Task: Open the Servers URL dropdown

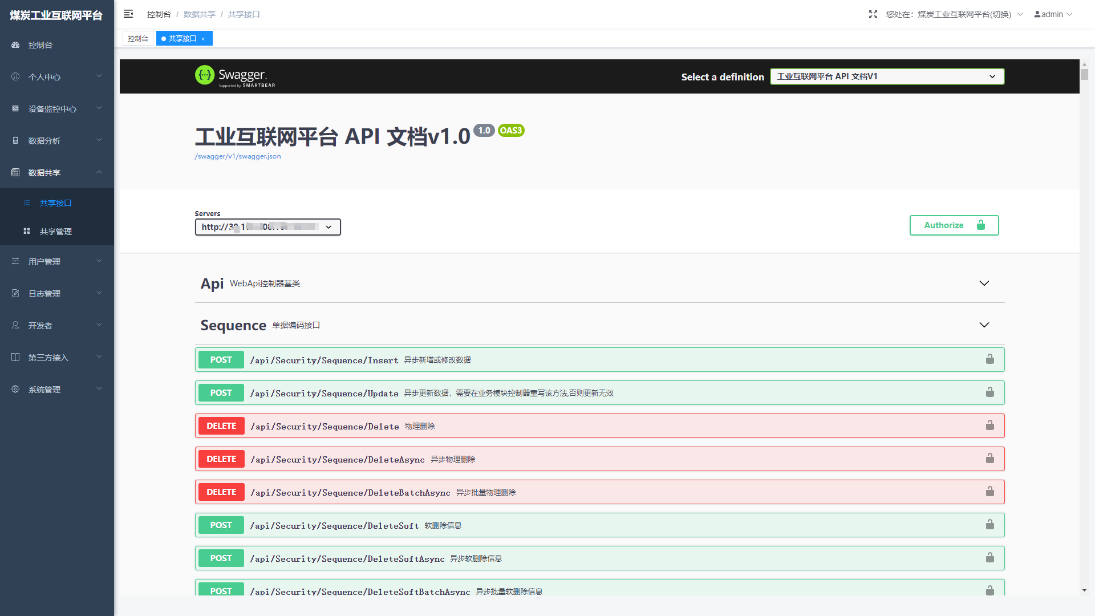Action: point(267,227)
